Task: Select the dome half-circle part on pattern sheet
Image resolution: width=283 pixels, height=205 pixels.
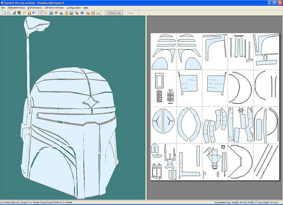Action: click(160, 64)
